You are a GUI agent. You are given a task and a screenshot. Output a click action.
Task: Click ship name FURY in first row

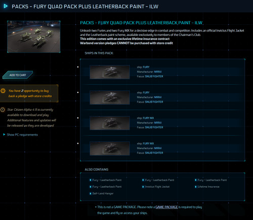point(146,67)
